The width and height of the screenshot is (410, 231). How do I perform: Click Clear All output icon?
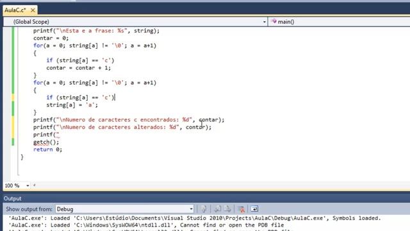click(x=241, y=209)
